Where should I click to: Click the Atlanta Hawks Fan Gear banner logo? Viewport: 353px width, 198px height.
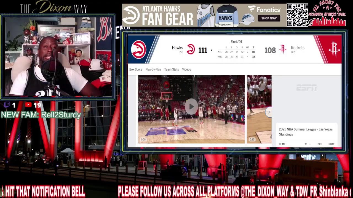tap(131, 15)
